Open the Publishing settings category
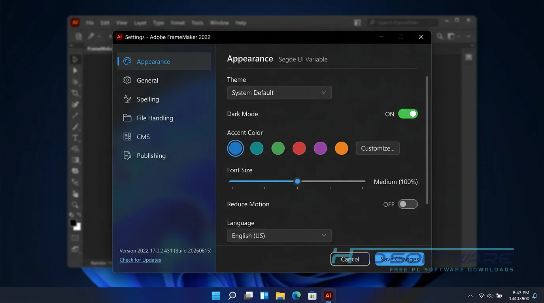This screenshot has width=544, height=303. point(164,156)
